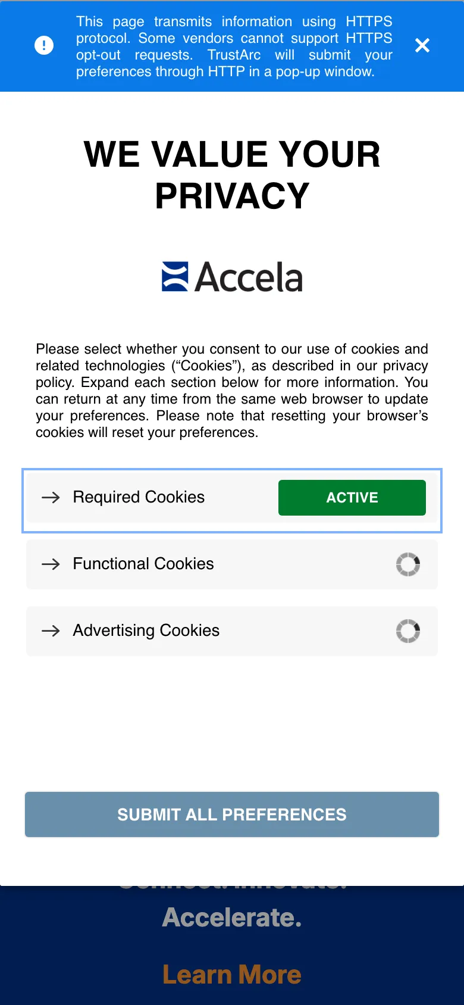Expand the Functional Cookies section
Viewport: 464px width, 1005px height.
143,564
